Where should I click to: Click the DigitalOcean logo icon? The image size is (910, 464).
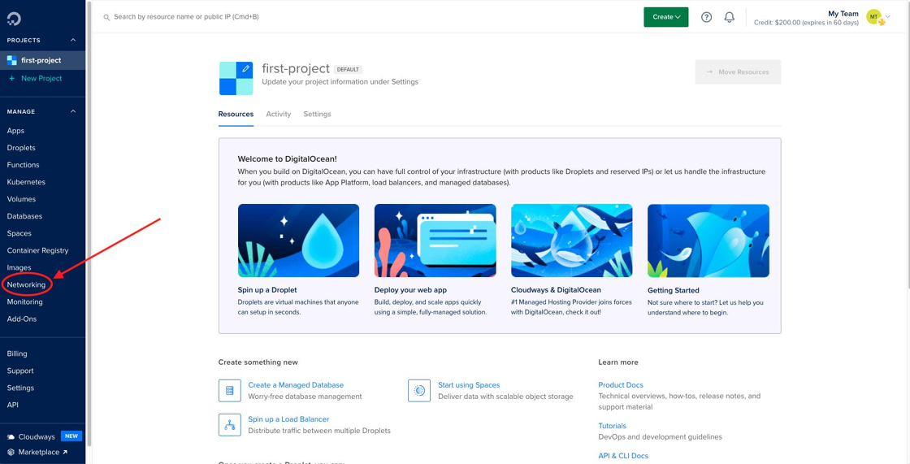pos(14,20)
